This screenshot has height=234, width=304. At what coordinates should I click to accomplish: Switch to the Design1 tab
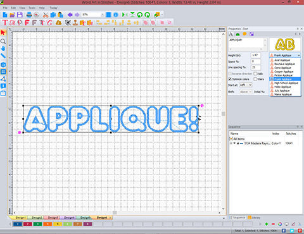point(20,218)
